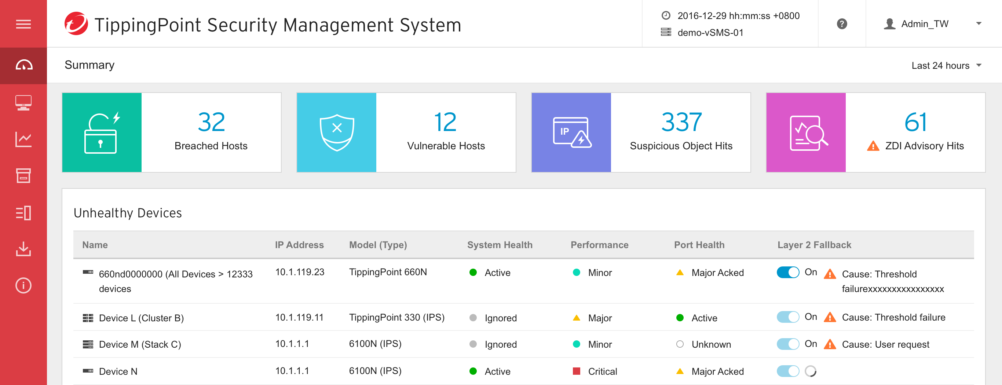Sort by the Performance column header
1002x385 pixels.
pos(599,245)
